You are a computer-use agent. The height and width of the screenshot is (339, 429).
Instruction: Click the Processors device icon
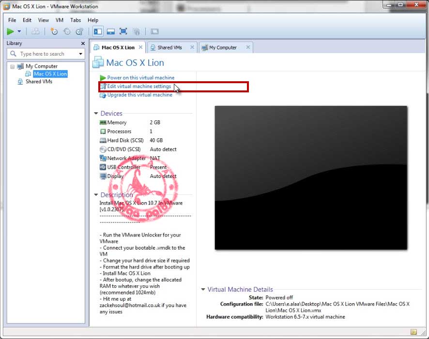pyautogui.click(x=103, y=132)
